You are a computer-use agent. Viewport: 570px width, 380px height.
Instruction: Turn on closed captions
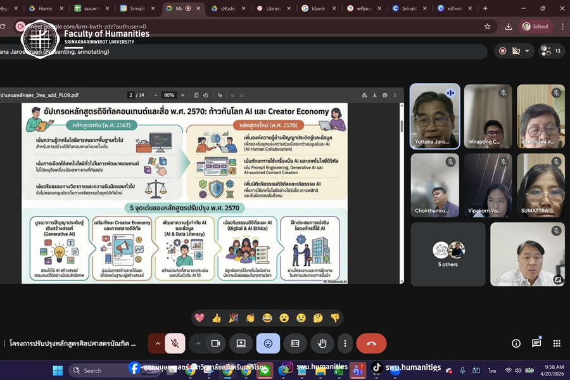point(295,343)
